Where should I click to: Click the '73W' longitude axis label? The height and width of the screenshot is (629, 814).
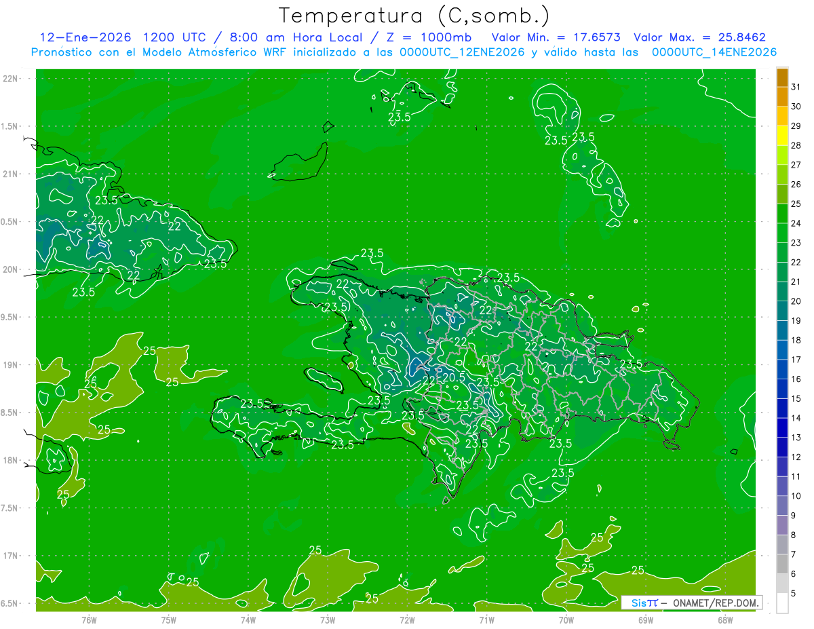pyautogui.click(x=328, y=620)
